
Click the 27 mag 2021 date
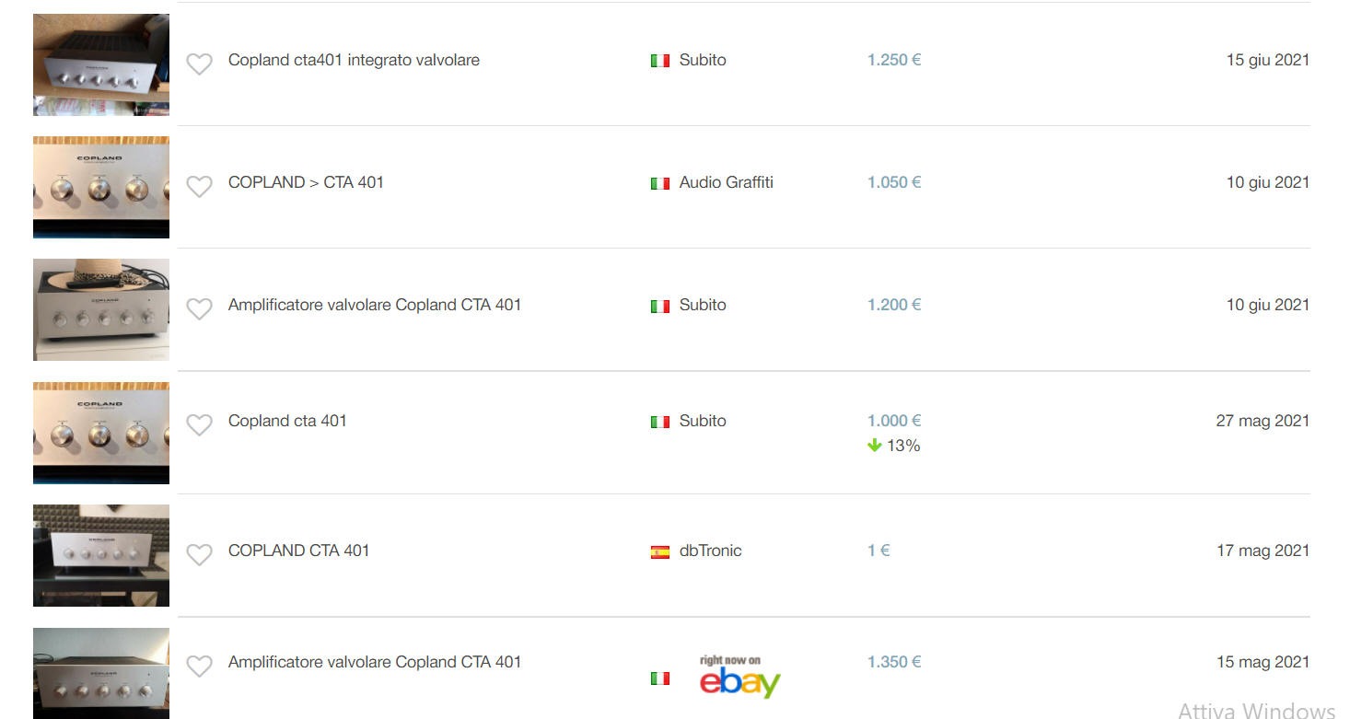click(1262, 421)
